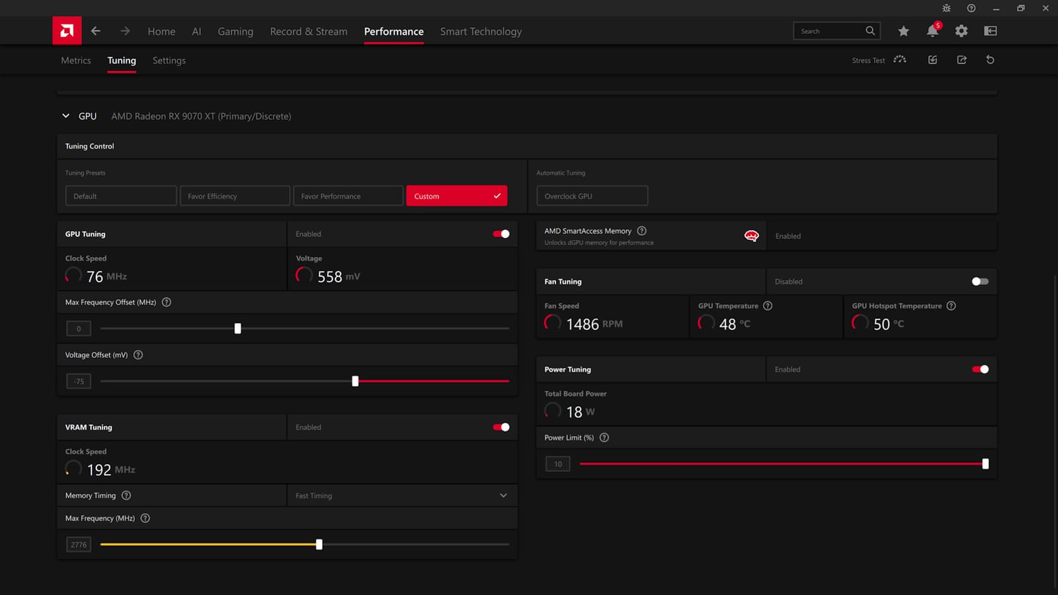Click the red SmartAccess Memory brain icon

tap(751, 236)
